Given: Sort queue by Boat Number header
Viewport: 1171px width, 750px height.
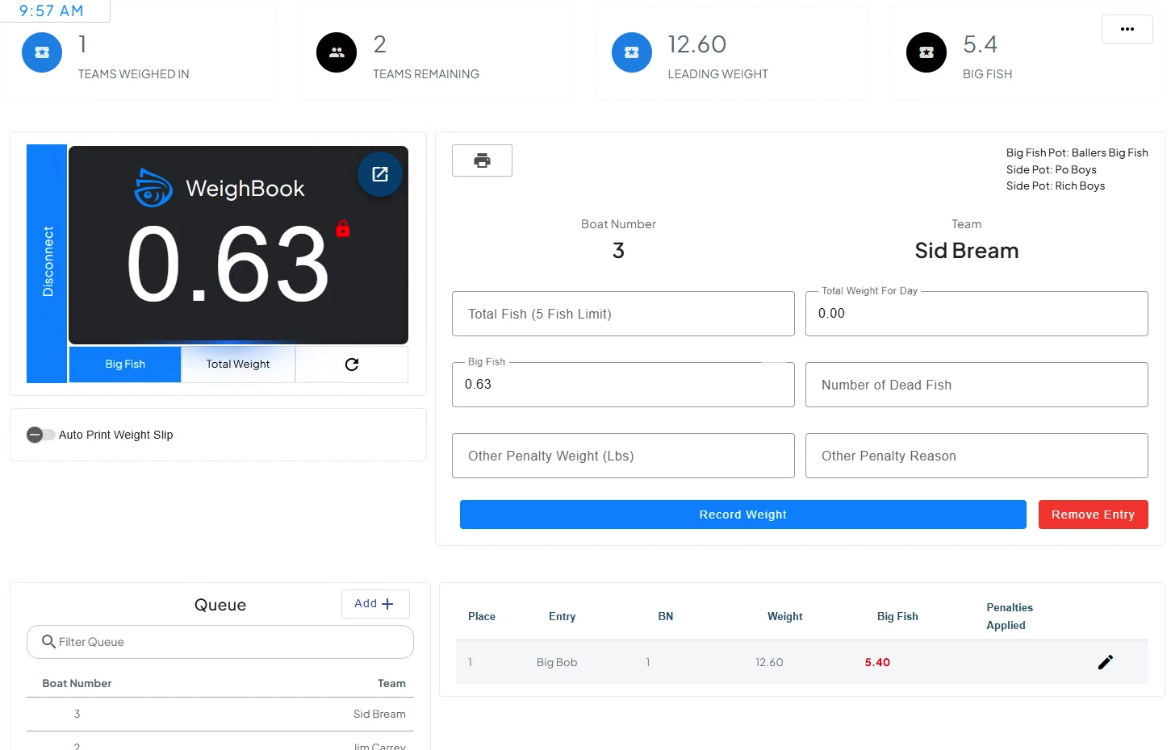Looking at the screenshot, I should [x=77, y=683].
